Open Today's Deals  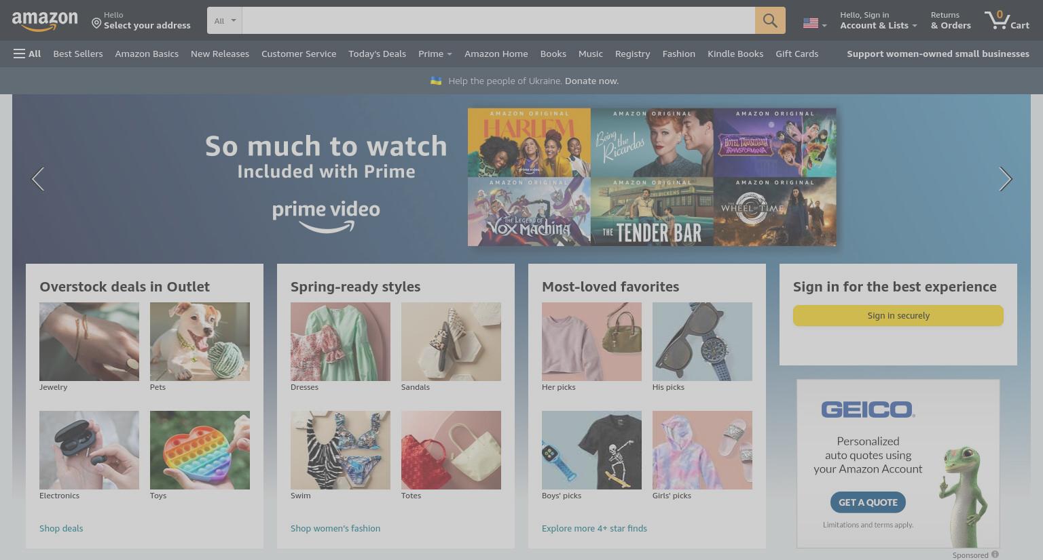pos(377,54)
